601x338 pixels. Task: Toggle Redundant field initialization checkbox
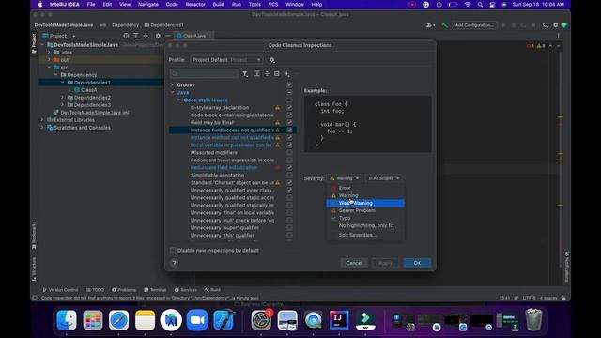pos(289,168)
